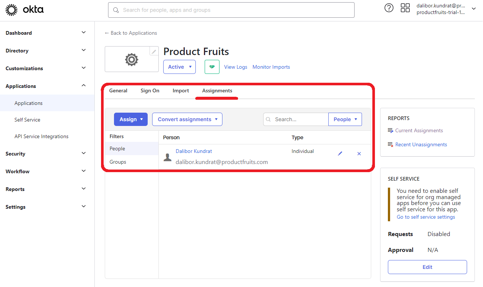This screenshot has height=287, width=483.
Task: Open the Import tab
Action: coord(181,90)
